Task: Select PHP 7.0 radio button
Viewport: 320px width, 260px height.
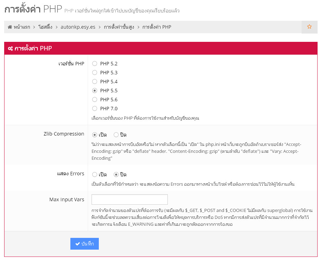Action: [x=95, y=109]
